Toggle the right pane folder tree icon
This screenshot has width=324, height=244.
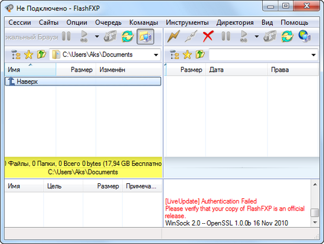coord(174,55)
